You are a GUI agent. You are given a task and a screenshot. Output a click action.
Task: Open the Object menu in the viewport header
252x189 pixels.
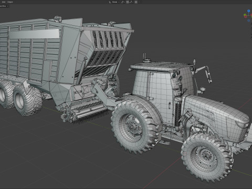[x=10, y=2]
